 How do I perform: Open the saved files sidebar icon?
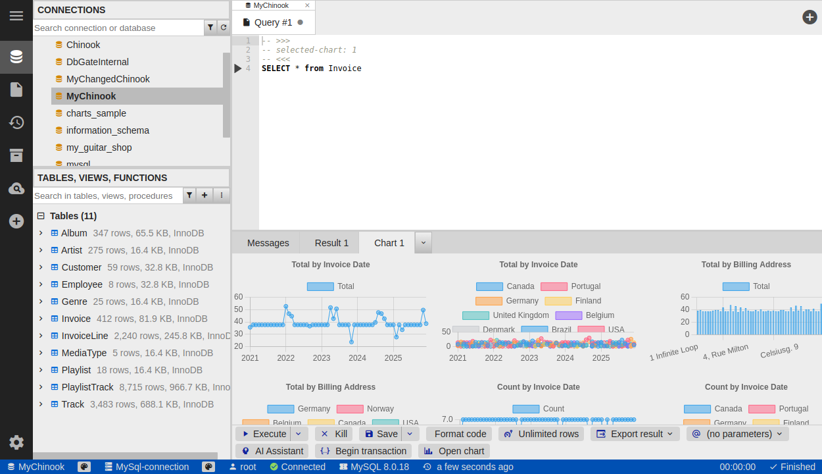16,90
